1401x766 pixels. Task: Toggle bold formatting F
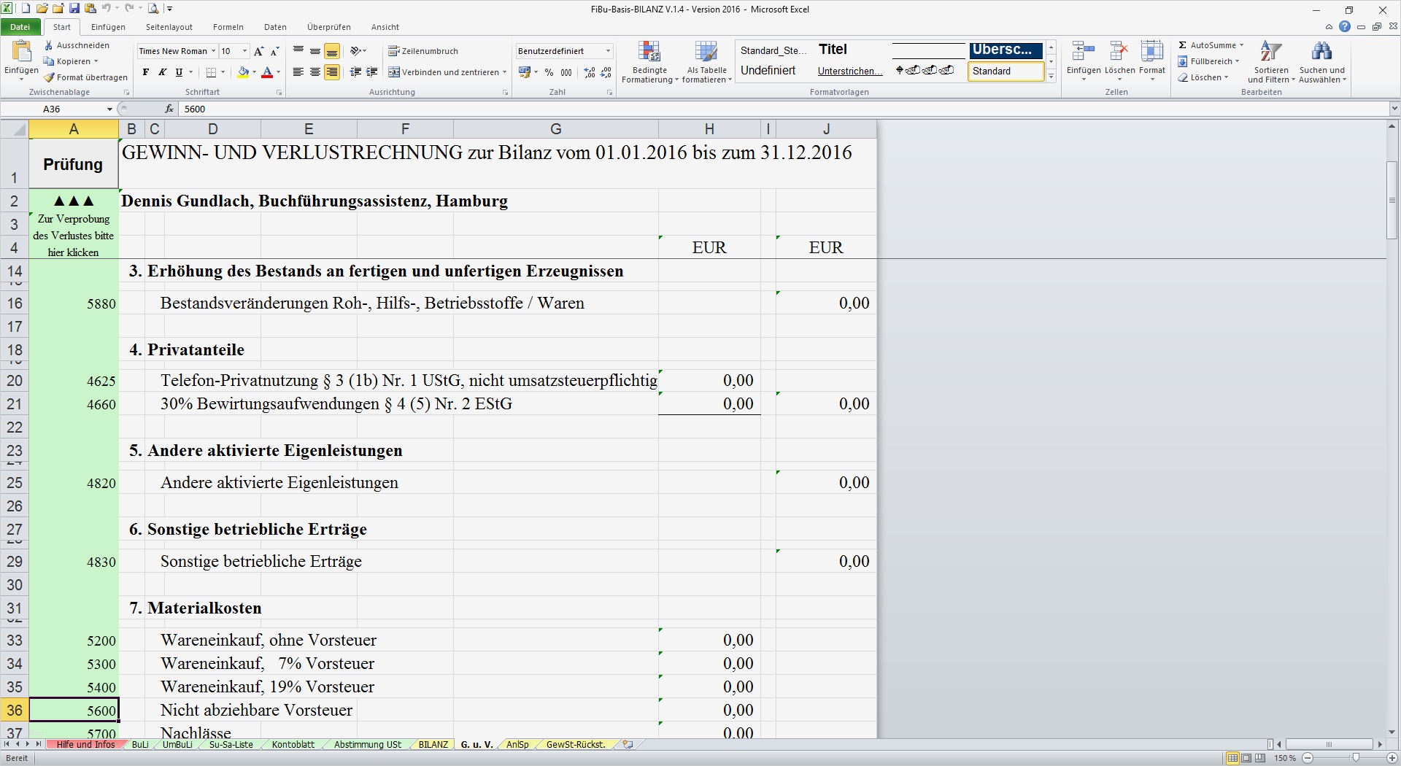tap(146, 72)
